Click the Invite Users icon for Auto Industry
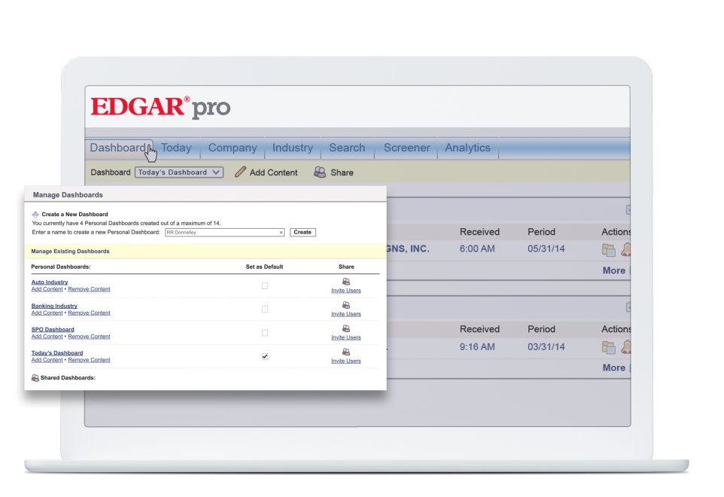724x497 pixels. [346, 282]
